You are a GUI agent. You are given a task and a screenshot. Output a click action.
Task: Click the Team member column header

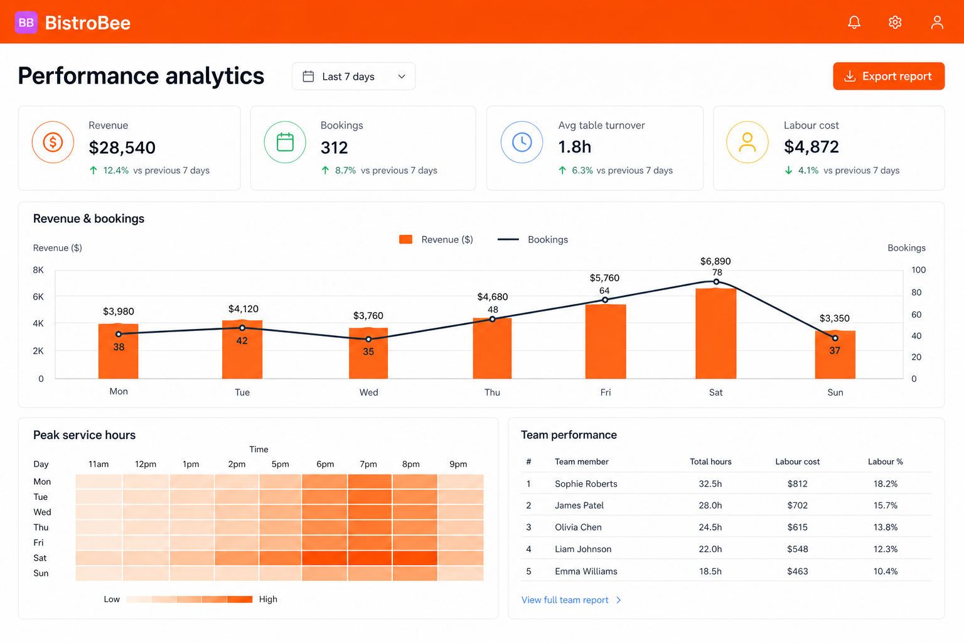pyautogui.click(x=582, y=462)
